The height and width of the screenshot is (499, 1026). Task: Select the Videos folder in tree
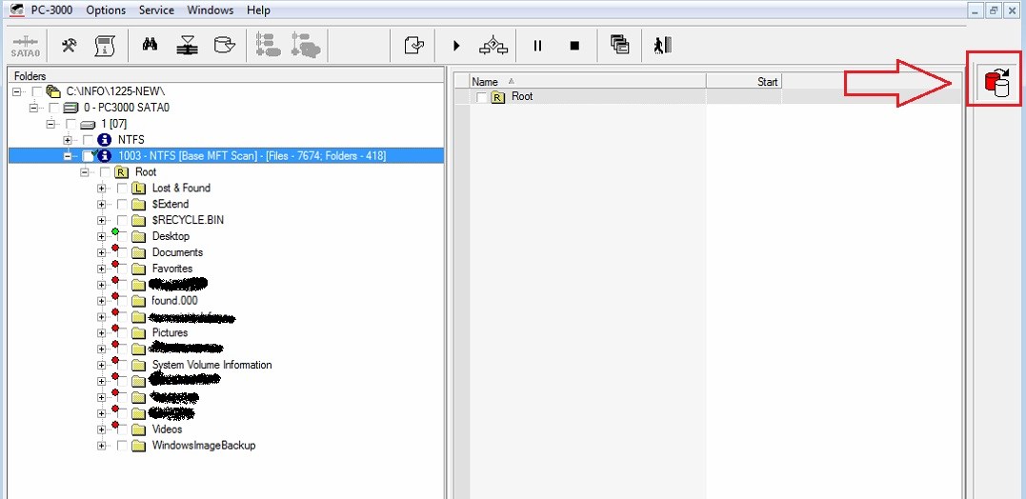pyautogui.click(x=167, y=429)
